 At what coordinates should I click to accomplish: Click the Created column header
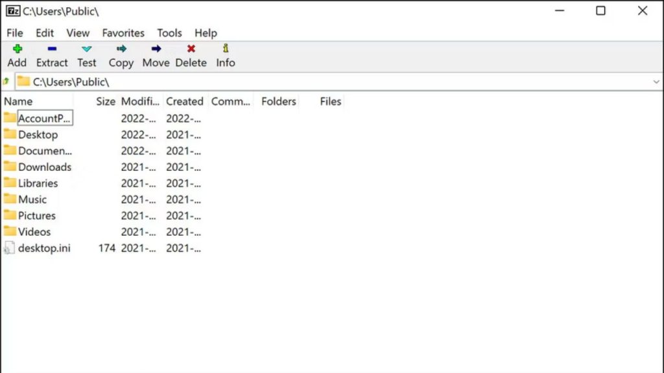(x=184, y=101)
